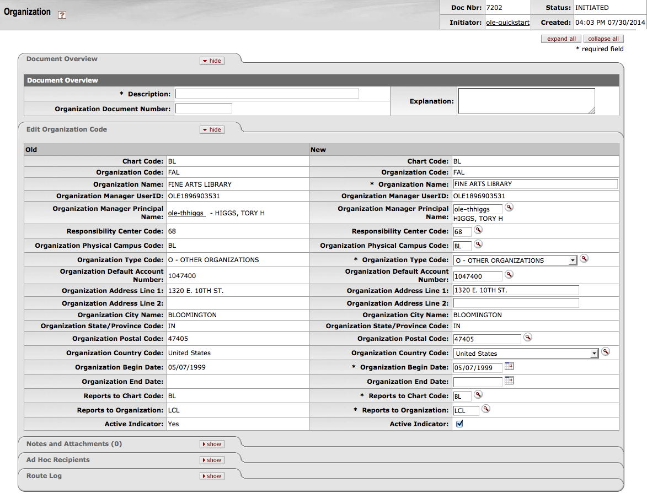Click the Responsibility Center Code lookup icon
The image size is (647, 494).
pyautogui.click(x=478, y=230)
